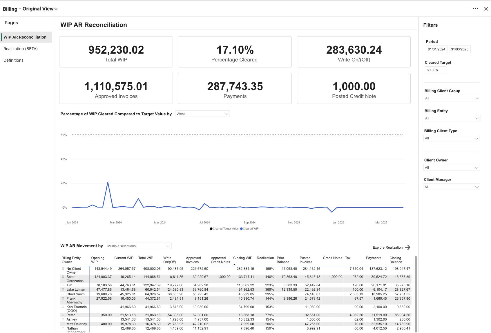Select the Total WIP summary card
491x333 pixels.
pos(116,51)
